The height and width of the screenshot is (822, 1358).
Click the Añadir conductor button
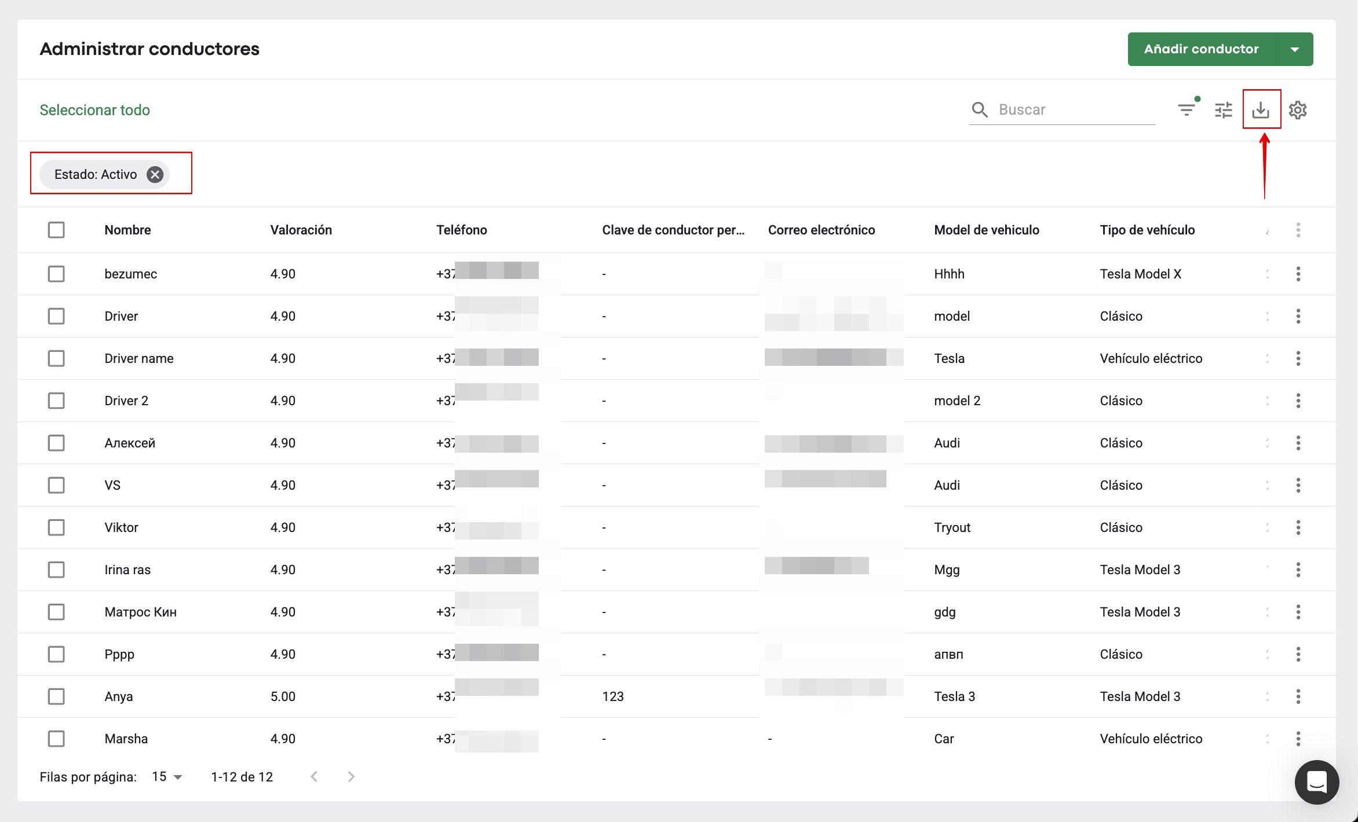(1201, 49)
